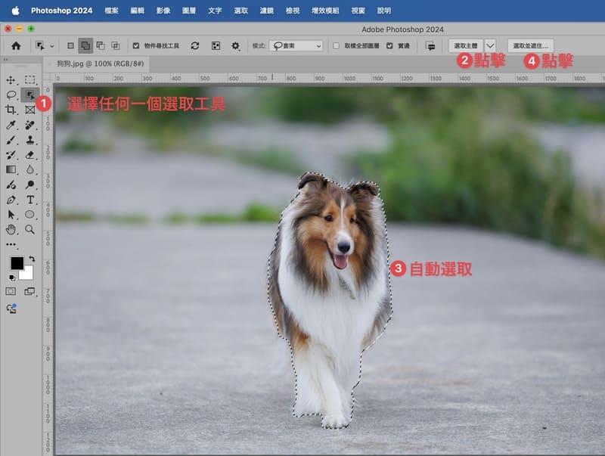
Task: Enable Sample All Layers (取樣全部圖層) checkbox
Action: tap(336, 46)
